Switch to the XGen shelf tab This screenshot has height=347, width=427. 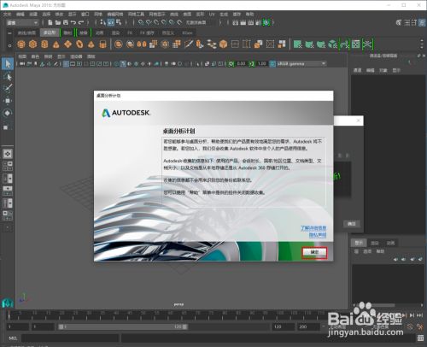[x=187, y=33]
